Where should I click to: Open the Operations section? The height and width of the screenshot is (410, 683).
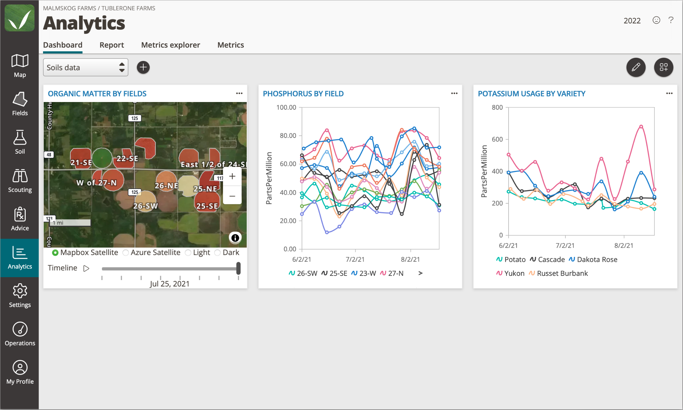(20, 334)
